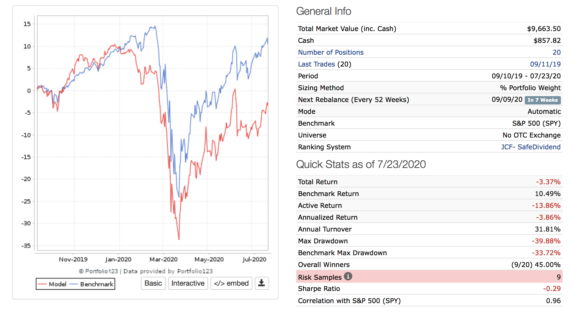The image size is (573, 317).
Task: Switch chart to Interactive view
Action: click(x=188, y=283)
